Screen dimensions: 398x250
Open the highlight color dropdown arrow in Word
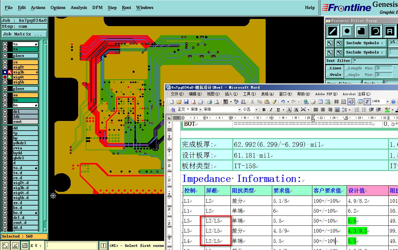click(392, 110)
